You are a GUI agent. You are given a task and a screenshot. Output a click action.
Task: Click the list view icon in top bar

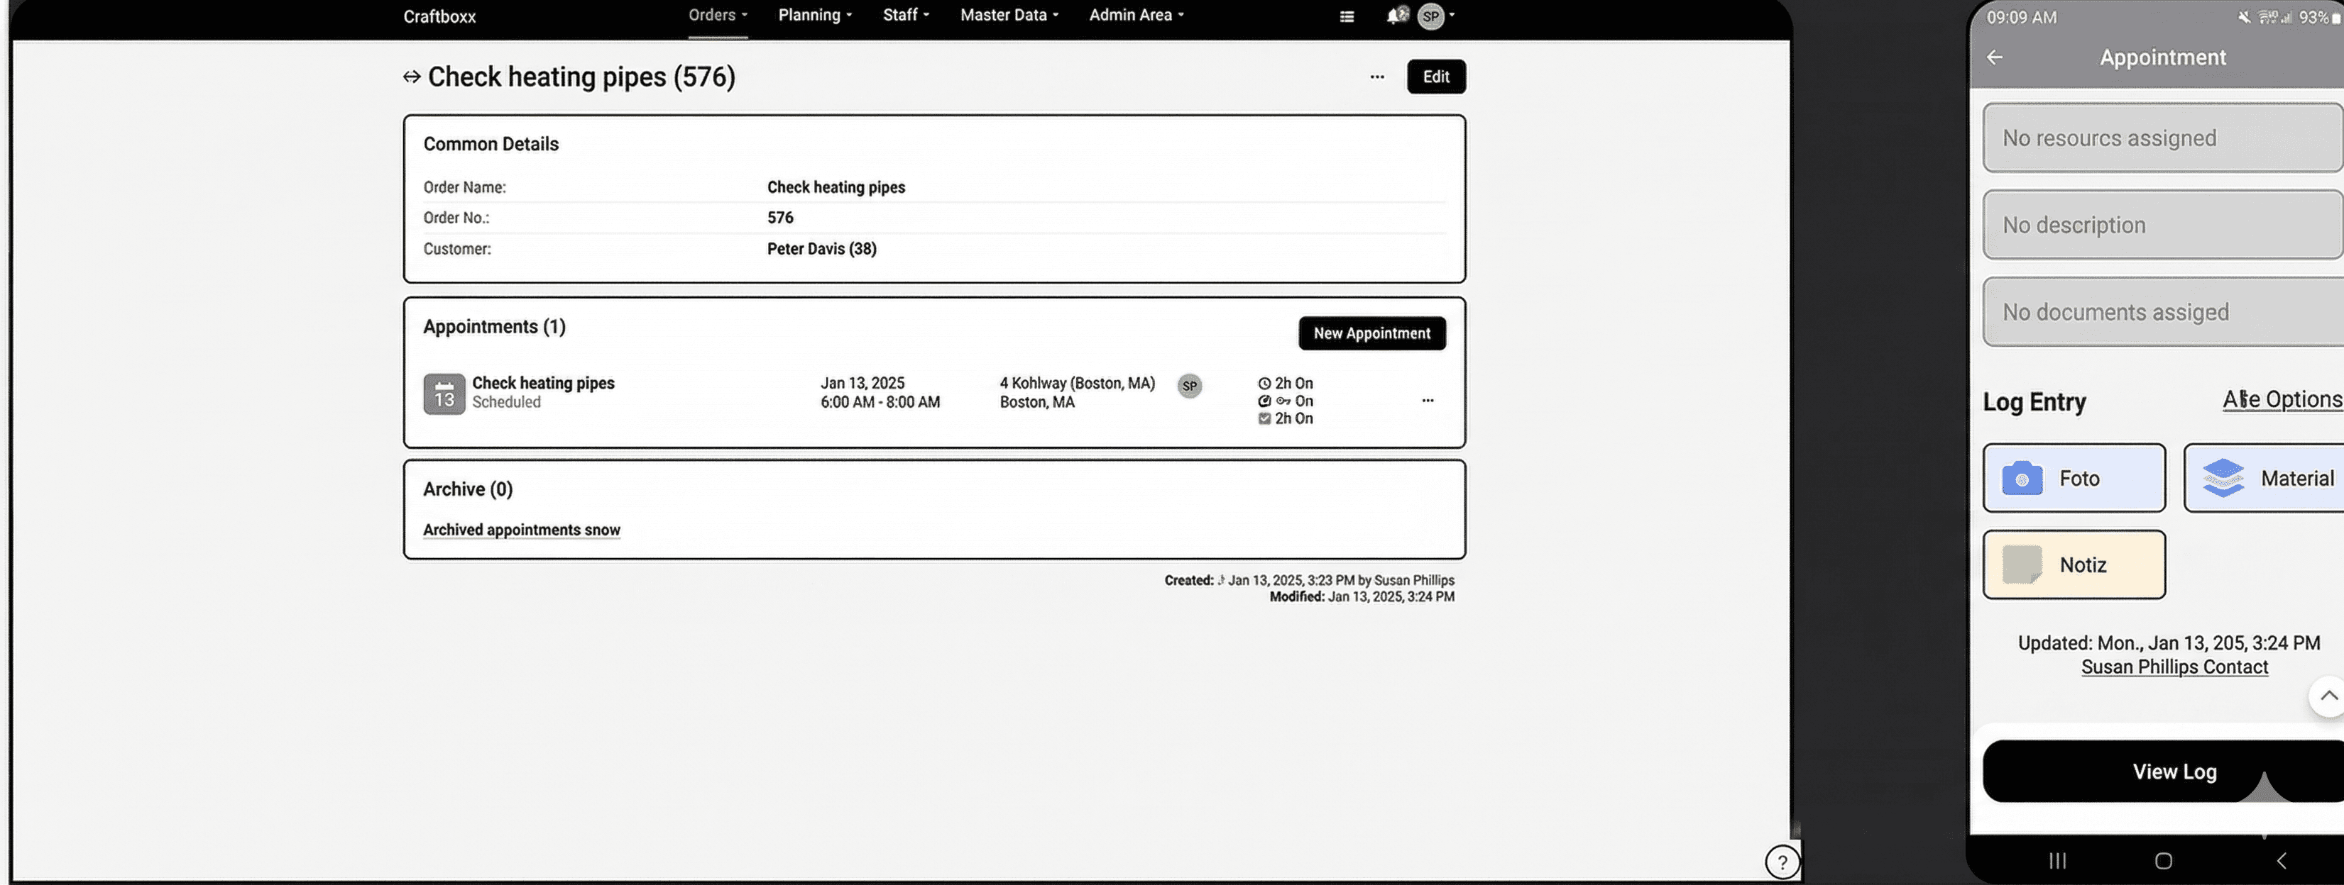click(1347, 16)
